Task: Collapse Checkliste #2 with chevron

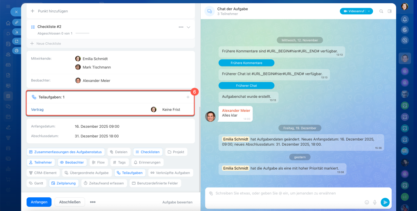Action: (x=188, y=27)
